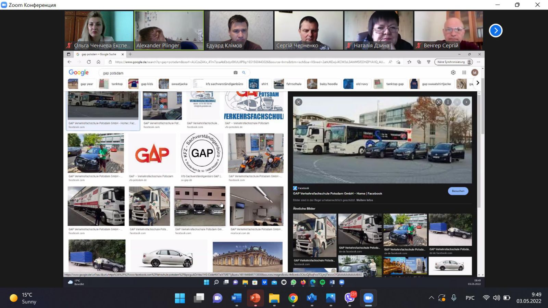This screenshot has height=308, width=548.
Task: Open Viber from the taskbar
Action: tap(350, 298)
